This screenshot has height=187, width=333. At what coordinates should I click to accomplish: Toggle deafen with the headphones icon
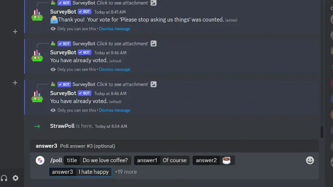[x=4, y=178]
